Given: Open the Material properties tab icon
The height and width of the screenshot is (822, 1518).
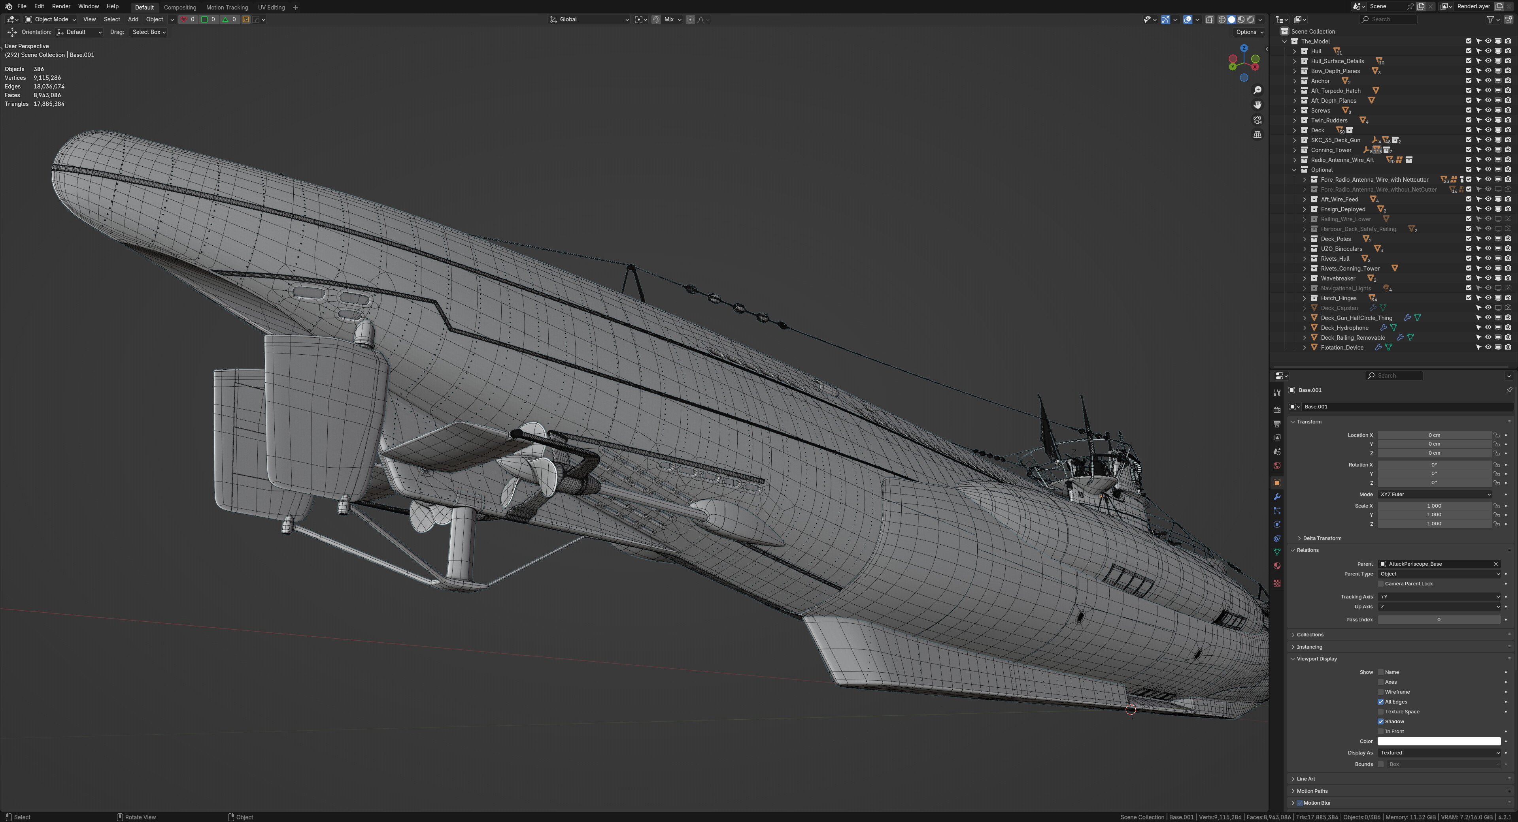Looking at the screenshot, I should [x=1277, y=566].
